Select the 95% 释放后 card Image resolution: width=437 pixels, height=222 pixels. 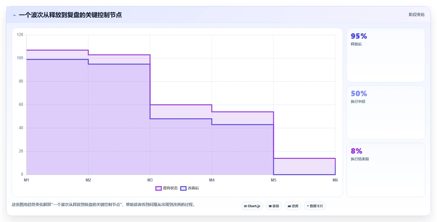pyautogui.click(x=386, y=55)
